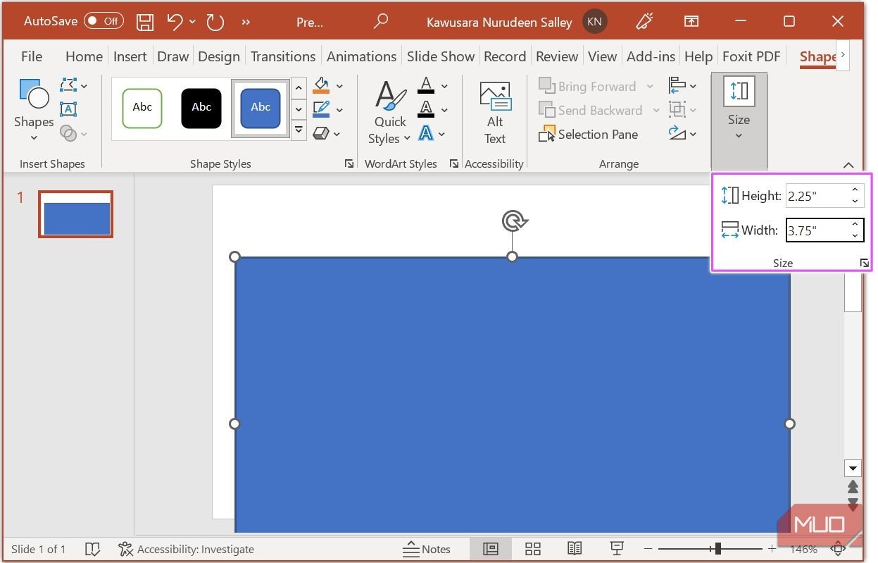Open the Review tab

(557, 56)
